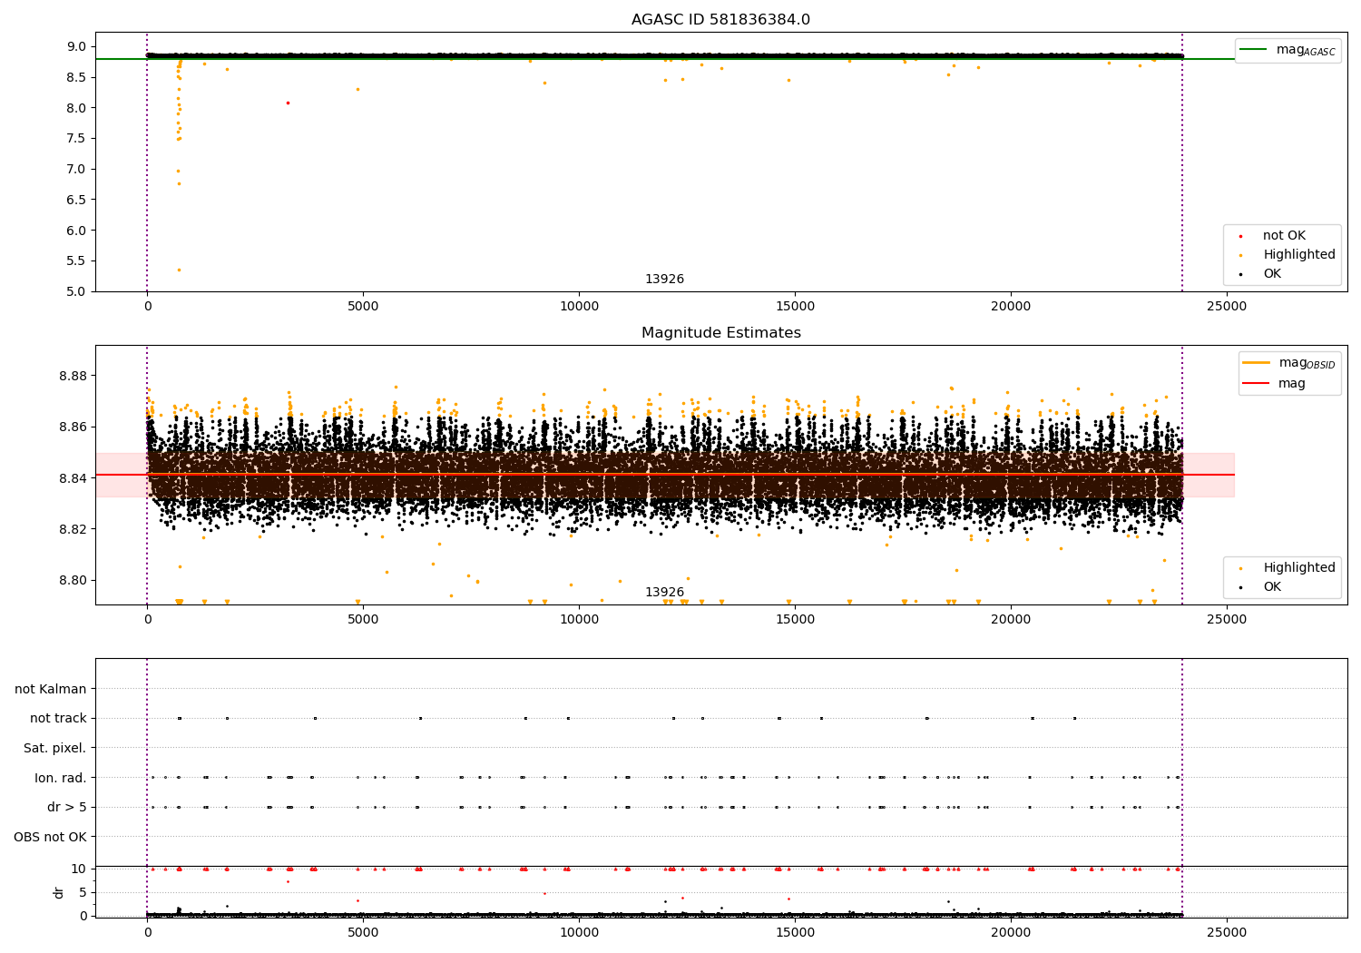1361x953 pixels.
Task: Click the '10000' x-axis tick under the Magnitude Estimates plot
Action: coord(579,620)
